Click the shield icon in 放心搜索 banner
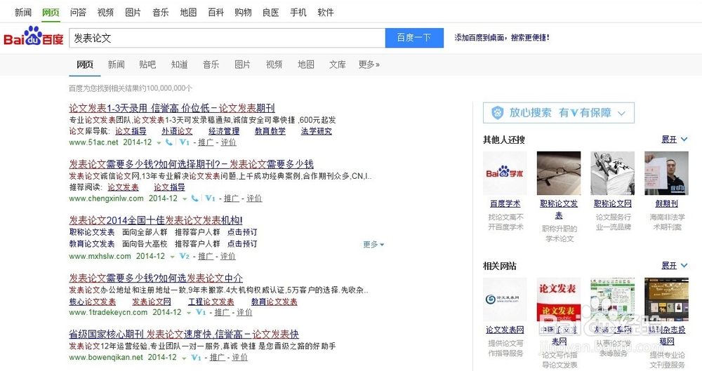 498,113
